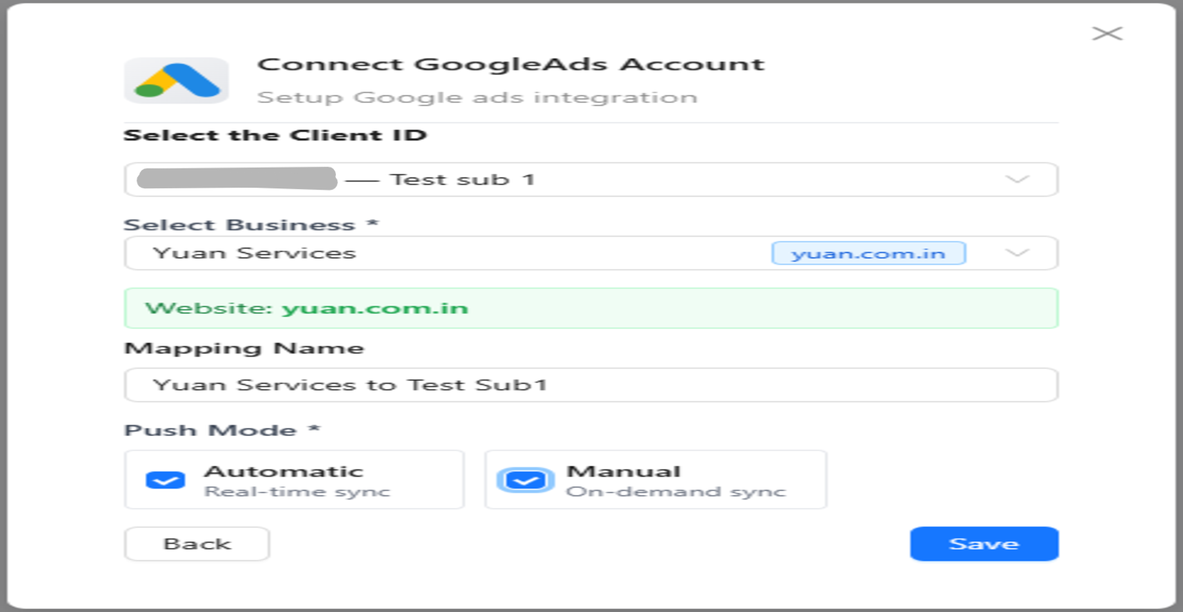Select the 'Real-time sync' description text
Image resolution: width=1183 pixels, height=612 pixels.
point(297,492)
